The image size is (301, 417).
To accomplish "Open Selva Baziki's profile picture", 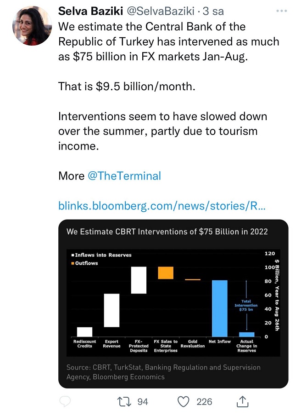I will [32, 26].
